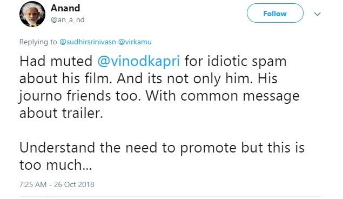Click the "but this is" words

(x=273, y=148)
